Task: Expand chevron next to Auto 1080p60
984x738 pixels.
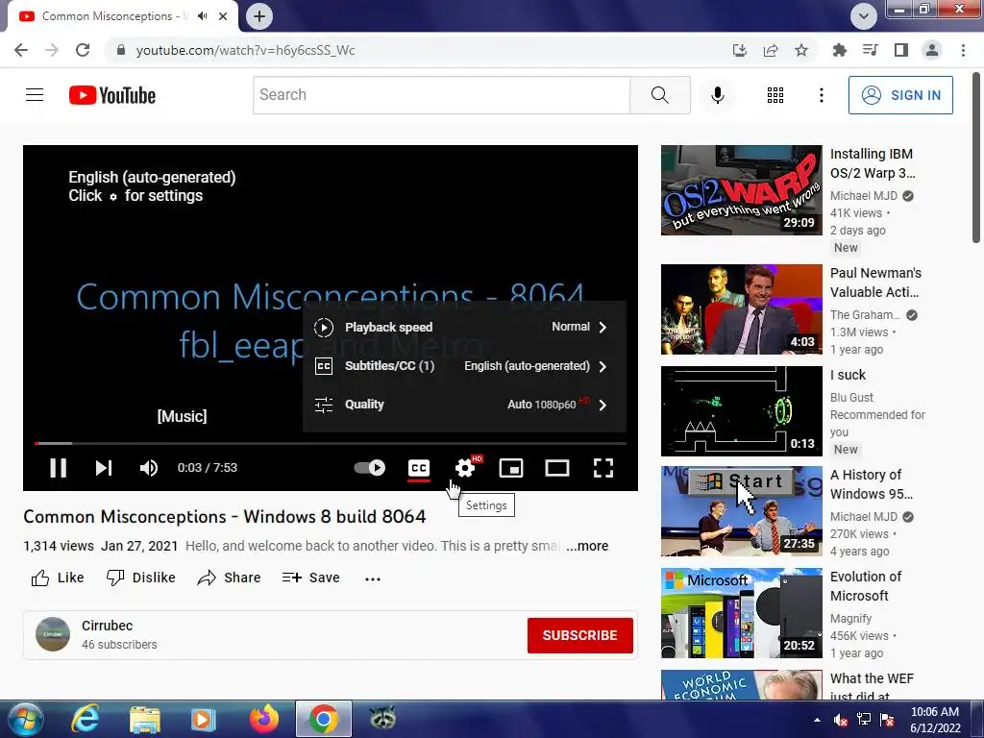Action: (x=603, y=405)
